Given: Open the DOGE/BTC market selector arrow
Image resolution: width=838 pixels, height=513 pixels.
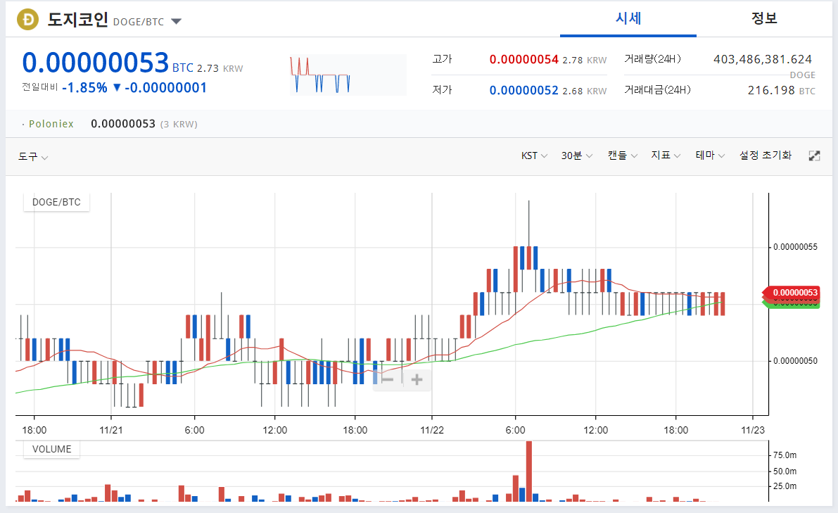Looking at the screenshot, I should pos(177,21).
